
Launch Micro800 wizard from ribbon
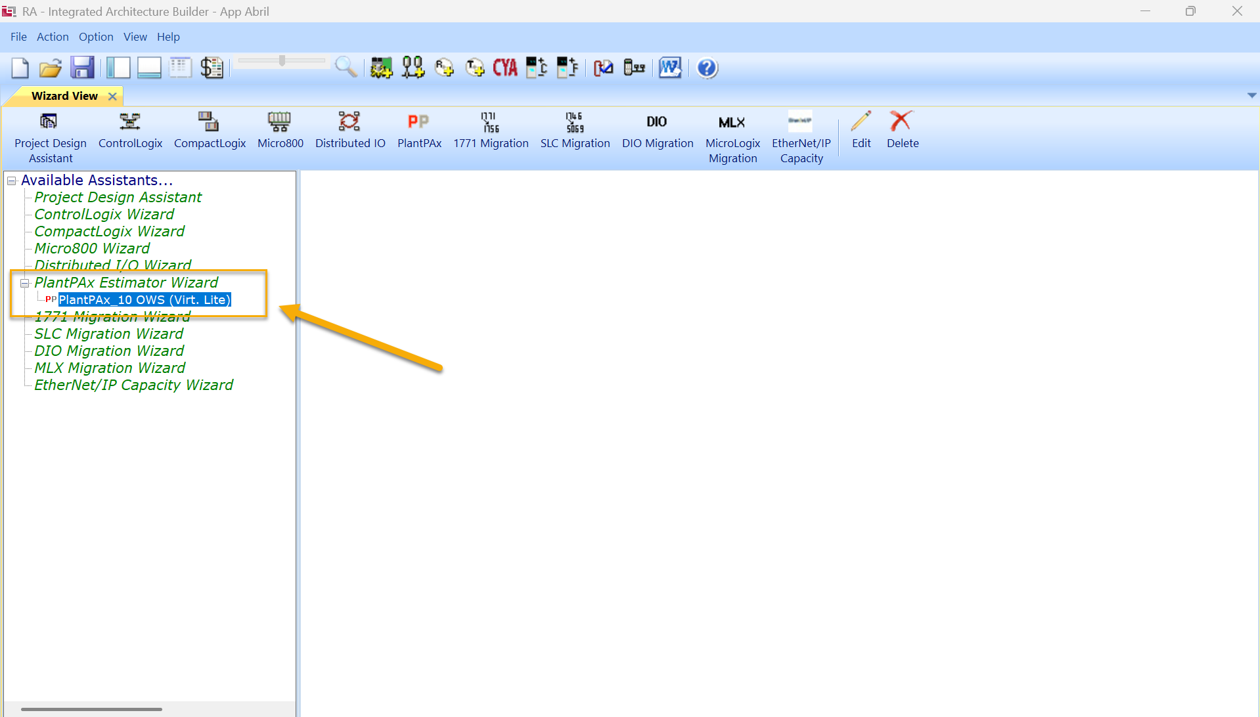(281, 130)
